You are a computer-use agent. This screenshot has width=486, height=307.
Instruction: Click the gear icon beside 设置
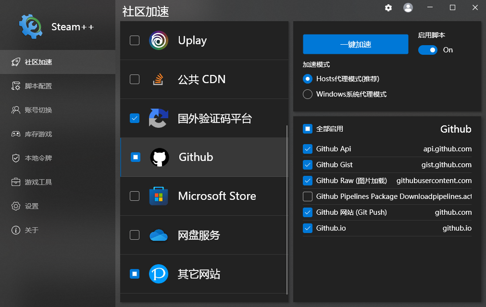click(16, 206)
